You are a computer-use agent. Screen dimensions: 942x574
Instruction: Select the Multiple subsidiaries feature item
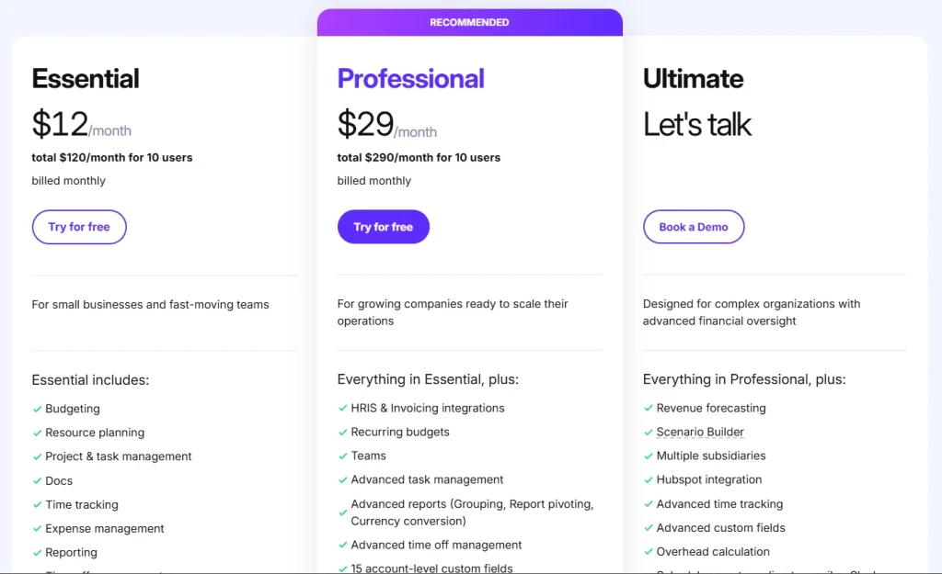[x=711, y=456]
